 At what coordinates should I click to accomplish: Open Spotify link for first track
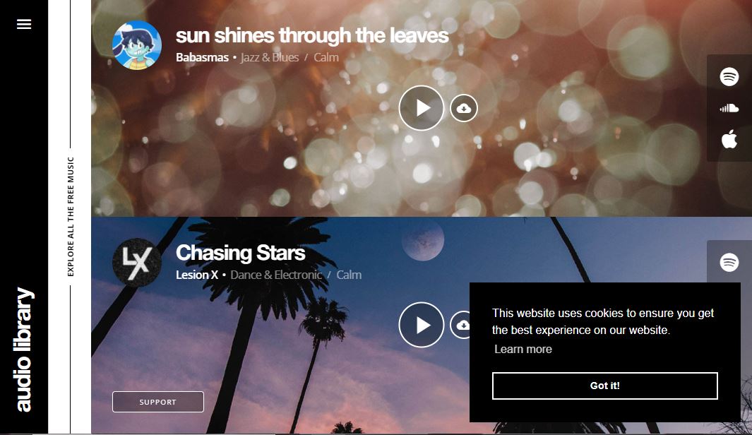pyautogui.click(x=729, y=77)
